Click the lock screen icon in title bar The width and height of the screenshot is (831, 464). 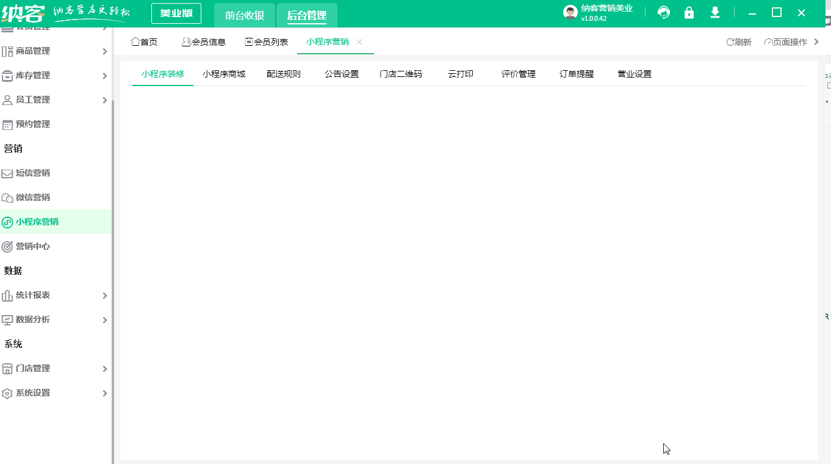pos(689,12)
